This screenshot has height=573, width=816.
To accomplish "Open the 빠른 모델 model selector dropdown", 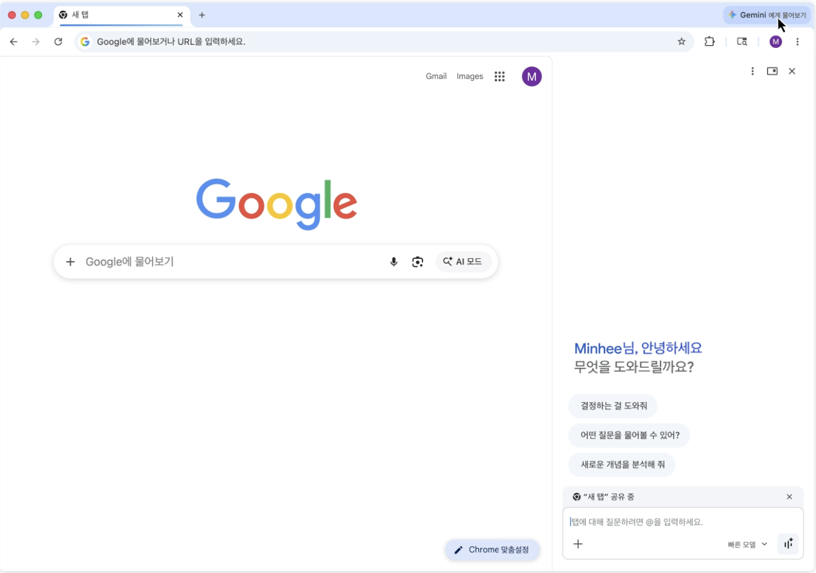I will [747, 544].
